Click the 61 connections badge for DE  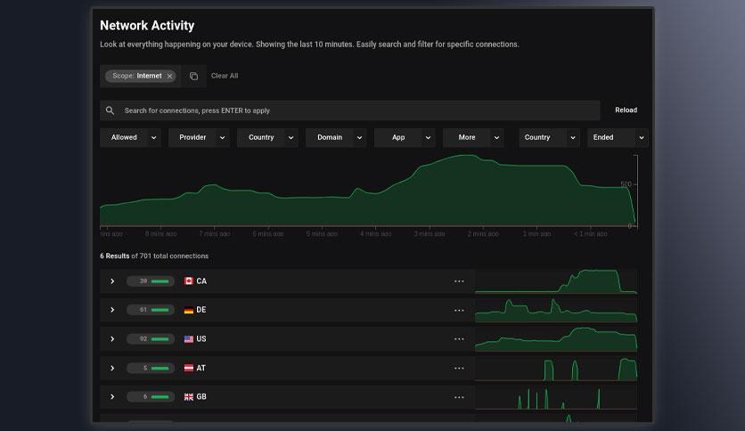(x=151, y=310)
